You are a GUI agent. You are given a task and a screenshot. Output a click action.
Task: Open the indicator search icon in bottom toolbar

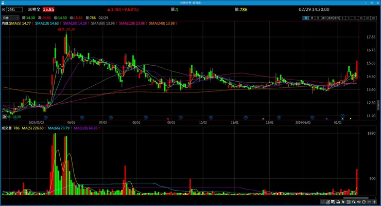[x=328, y=202]
